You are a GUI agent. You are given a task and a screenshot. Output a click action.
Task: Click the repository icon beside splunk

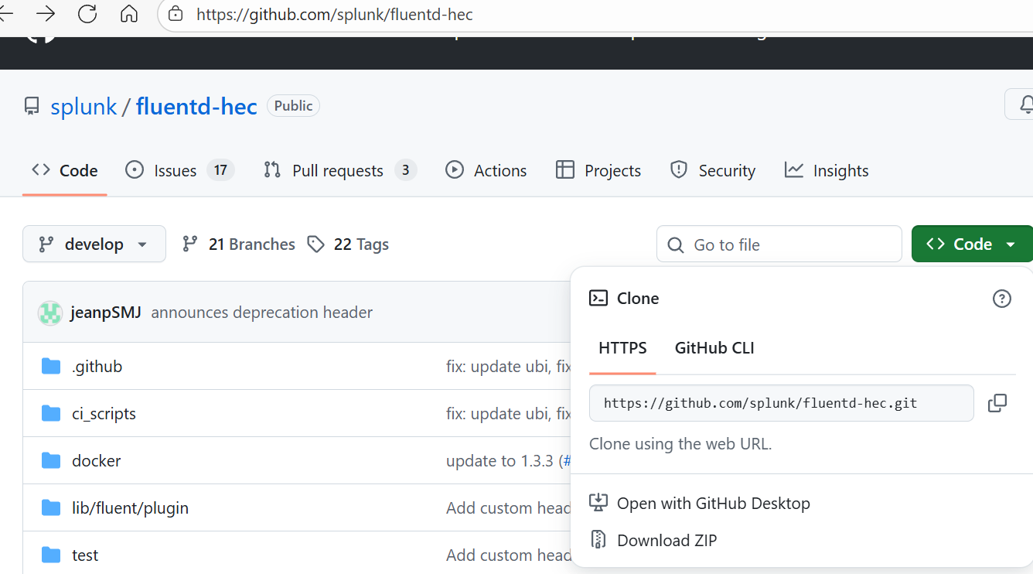tap(32, 107)
